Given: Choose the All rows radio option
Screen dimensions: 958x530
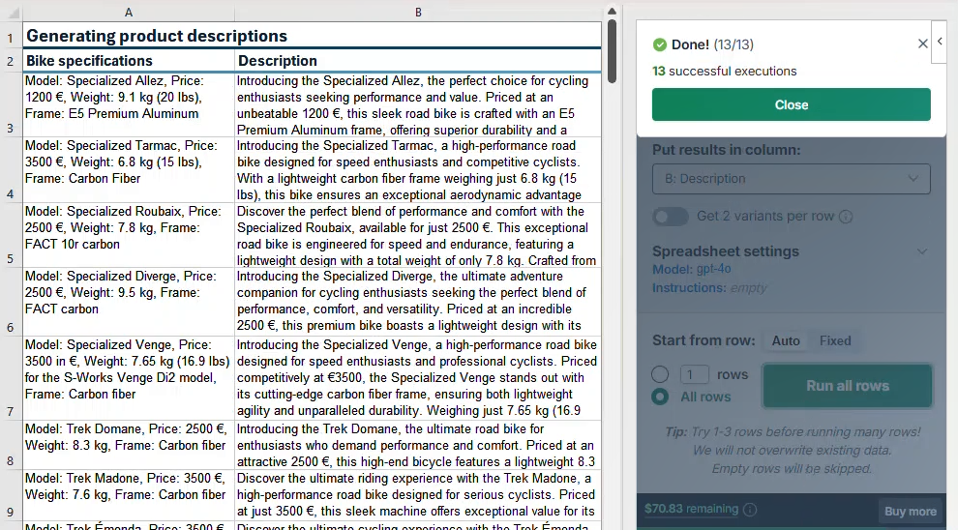Looking at the screenshot, I should click(x=660, y=397).
